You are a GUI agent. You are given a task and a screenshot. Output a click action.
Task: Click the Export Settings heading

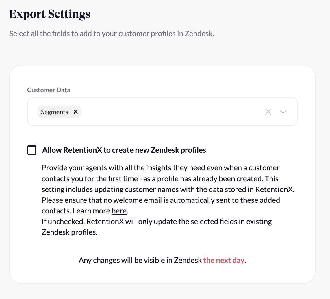tap(50, 14)
